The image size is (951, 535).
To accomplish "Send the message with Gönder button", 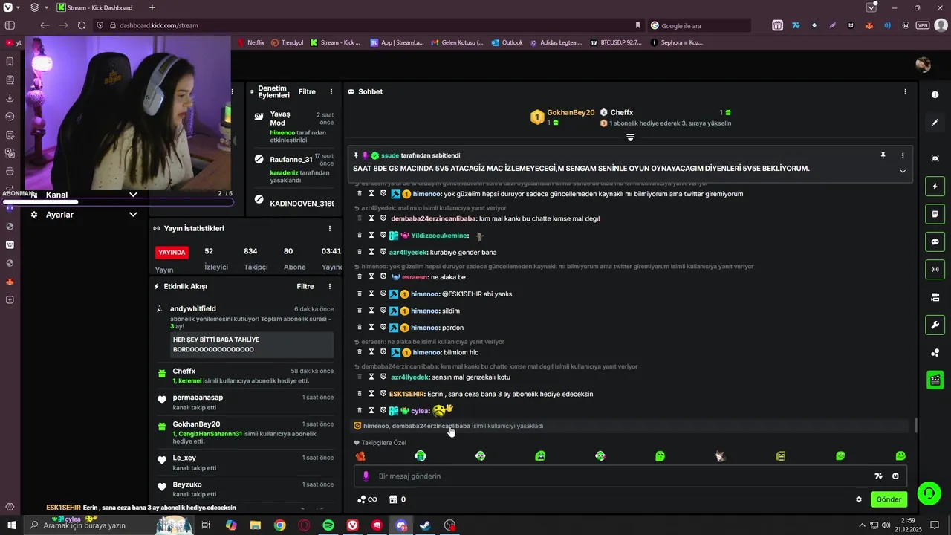I will pos(889,499).
